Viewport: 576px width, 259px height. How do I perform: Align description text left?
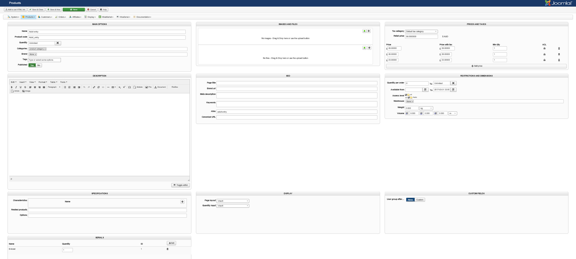coord(30,87)
